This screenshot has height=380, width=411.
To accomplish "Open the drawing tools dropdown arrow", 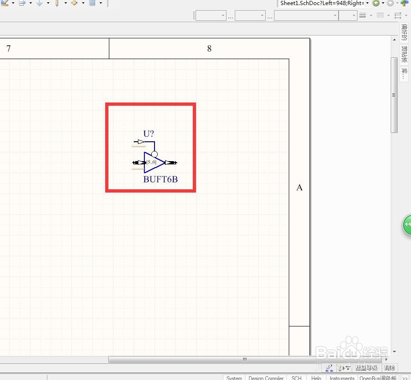I will click(13, 3).
